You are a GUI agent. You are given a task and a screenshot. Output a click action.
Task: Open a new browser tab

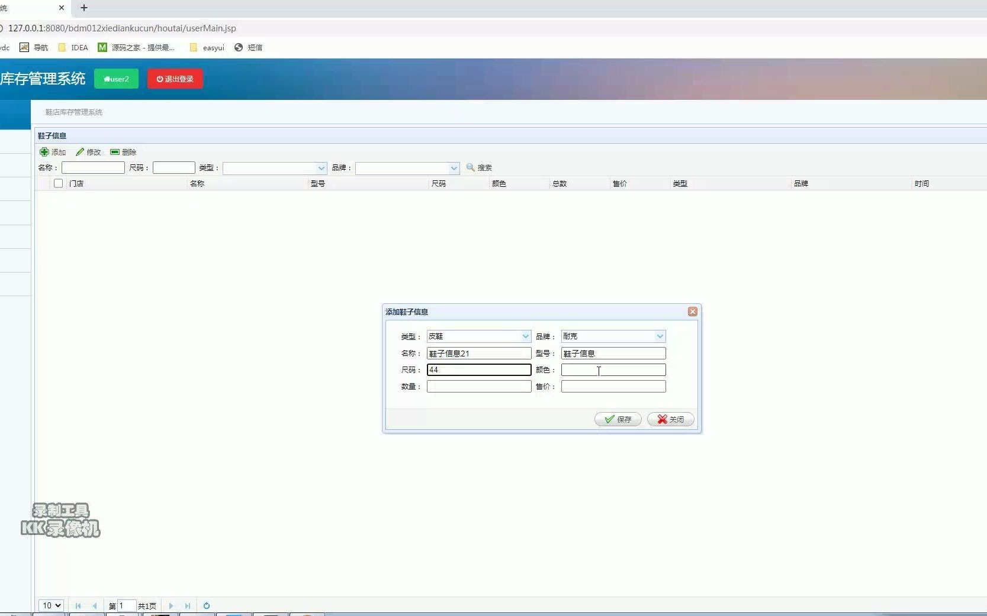click(x=83, y=8)
